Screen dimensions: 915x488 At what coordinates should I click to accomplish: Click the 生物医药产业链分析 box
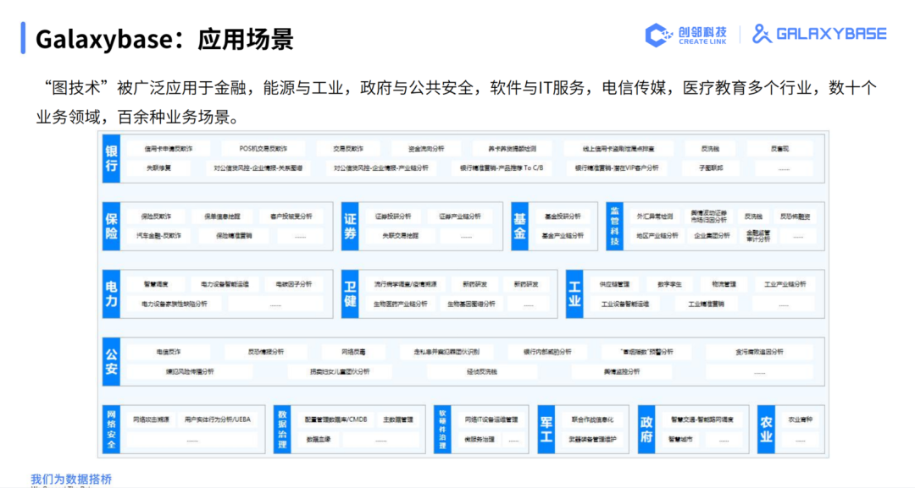click(x=400, y=304)
